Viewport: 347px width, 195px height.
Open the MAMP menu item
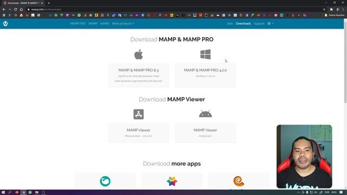(93, 23)
